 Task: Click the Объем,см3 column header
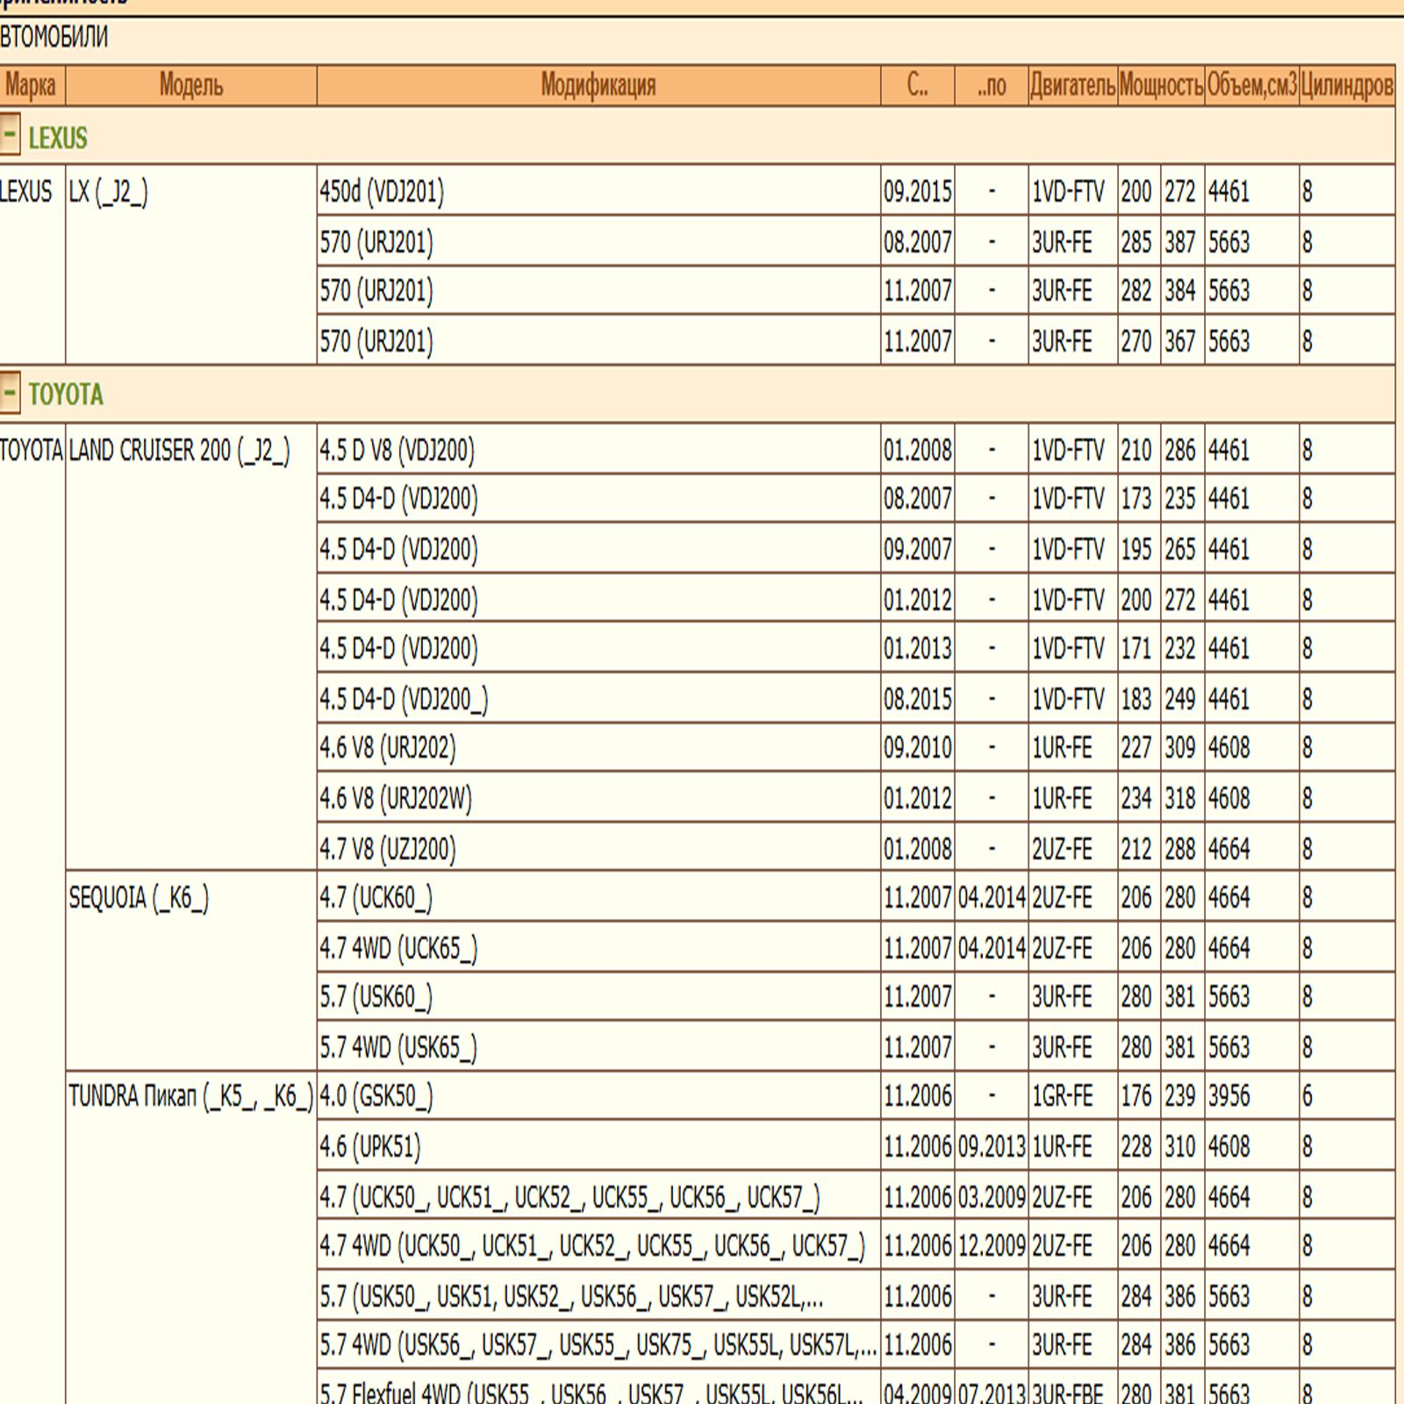[1251, 86]
